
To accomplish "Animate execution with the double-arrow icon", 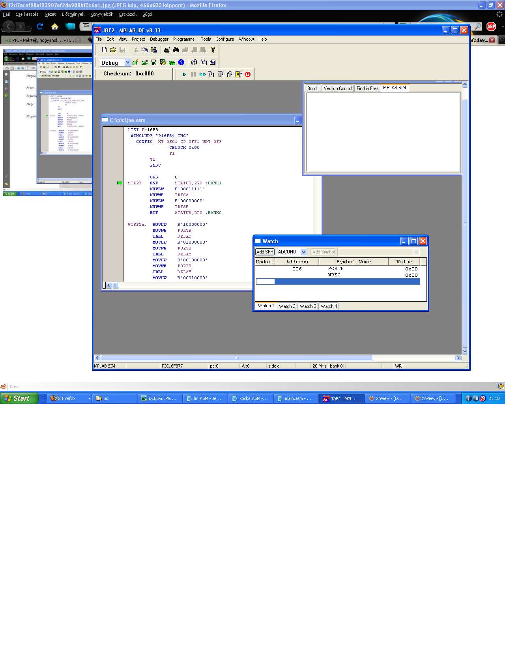I will (202, 74).
